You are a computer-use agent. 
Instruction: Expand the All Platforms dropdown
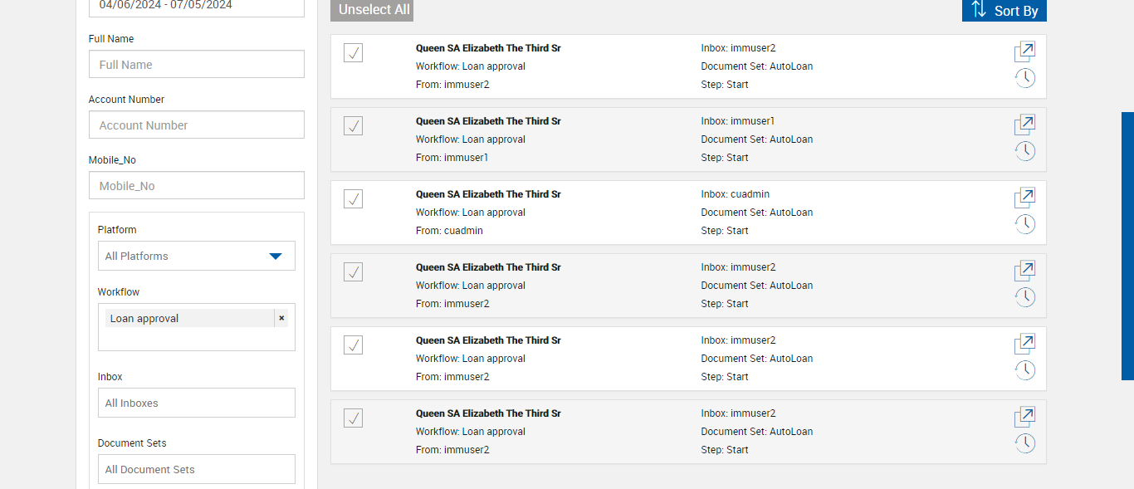196,256
